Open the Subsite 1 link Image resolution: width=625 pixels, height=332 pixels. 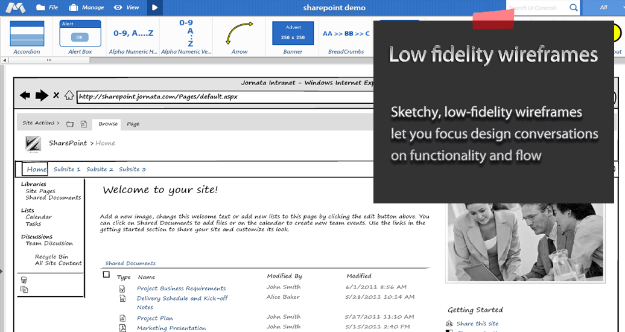coord(67,169)
